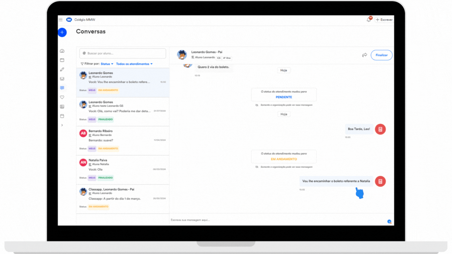This screenshot has height=254, width=452.
Task: Open the image gallery sidebar icon
Action: pyautogui.click(x=62, y=107)
